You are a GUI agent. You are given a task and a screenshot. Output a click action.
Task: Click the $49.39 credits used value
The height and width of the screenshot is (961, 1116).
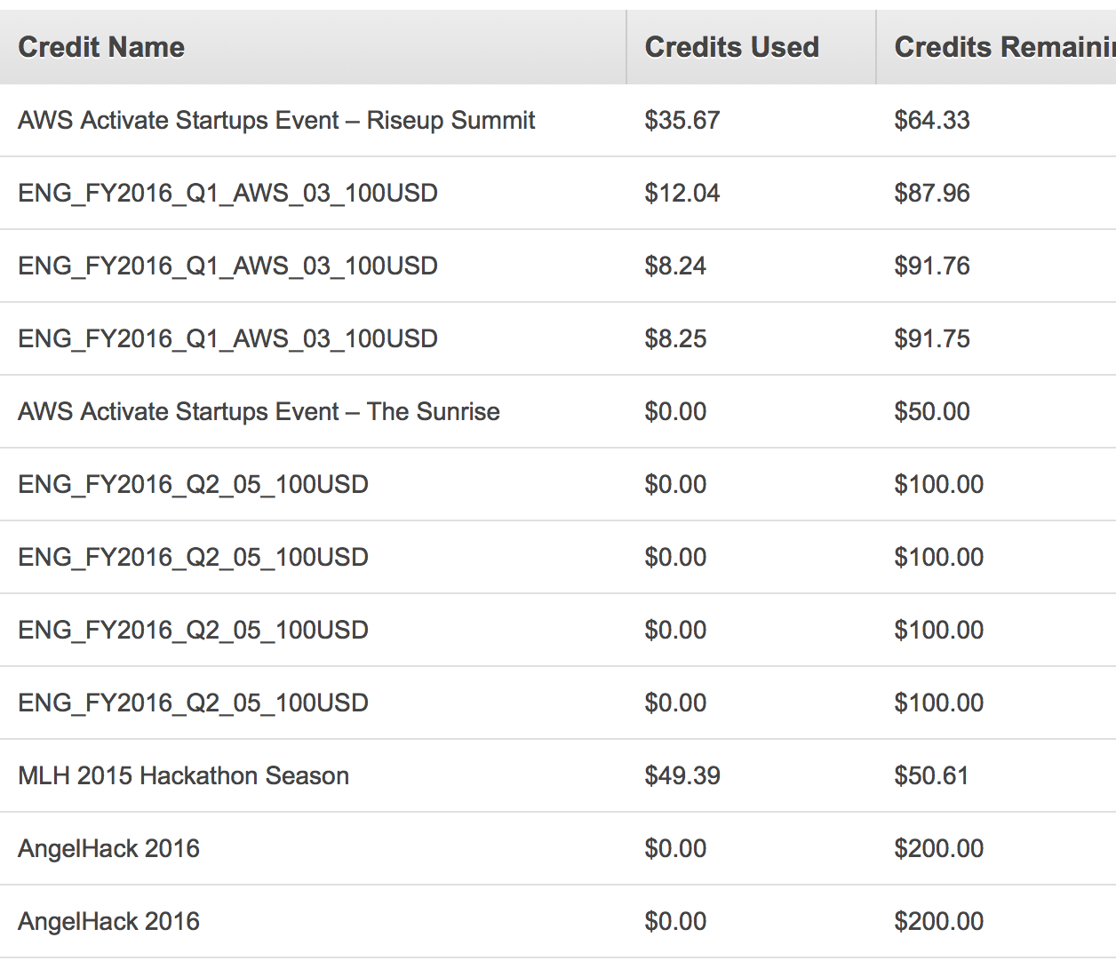(682, 775)
